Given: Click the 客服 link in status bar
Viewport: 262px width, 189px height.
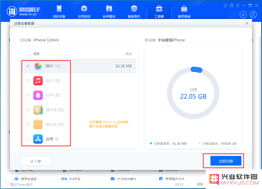Looking at the screenshot, I should [200, 184].
